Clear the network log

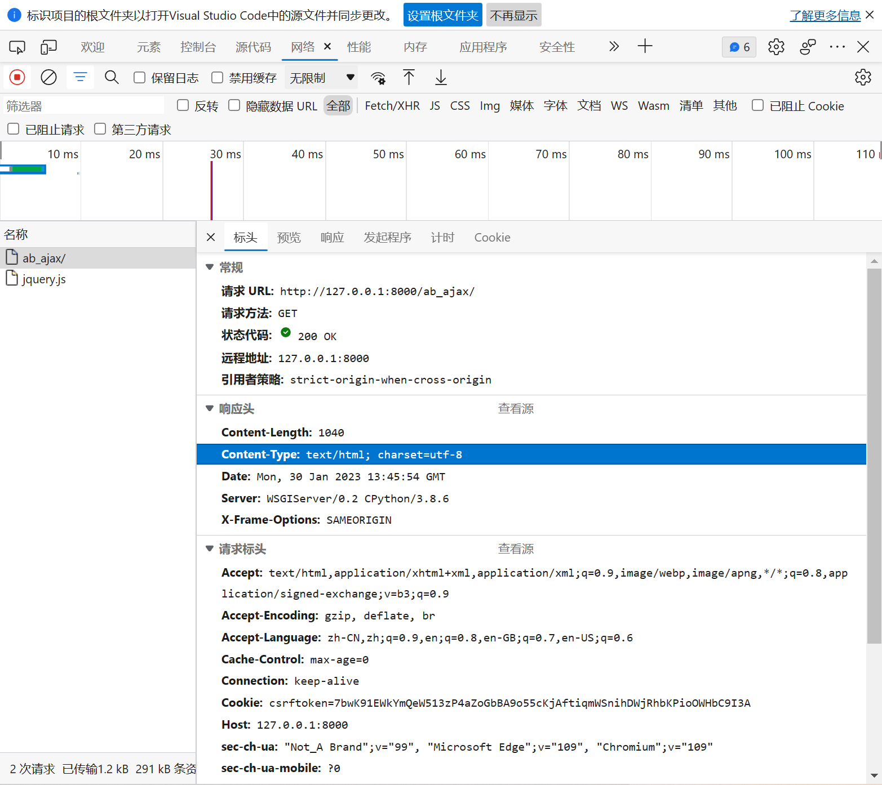(x=49, y=77)
